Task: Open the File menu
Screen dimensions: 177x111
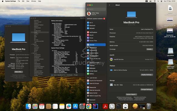Action: (19, 1)
